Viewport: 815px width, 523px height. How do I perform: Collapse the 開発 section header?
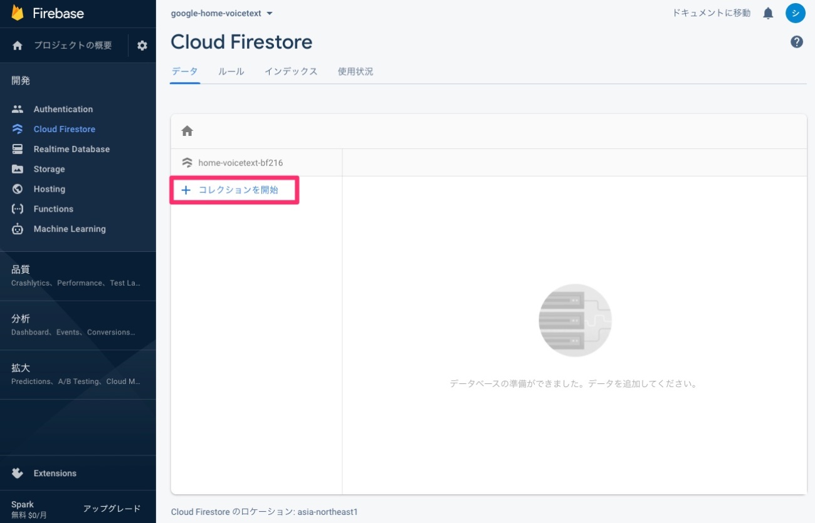pos(21,80)
